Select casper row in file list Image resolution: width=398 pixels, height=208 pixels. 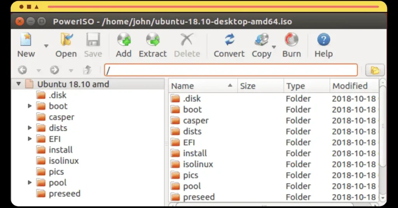[x=273, y=120]
